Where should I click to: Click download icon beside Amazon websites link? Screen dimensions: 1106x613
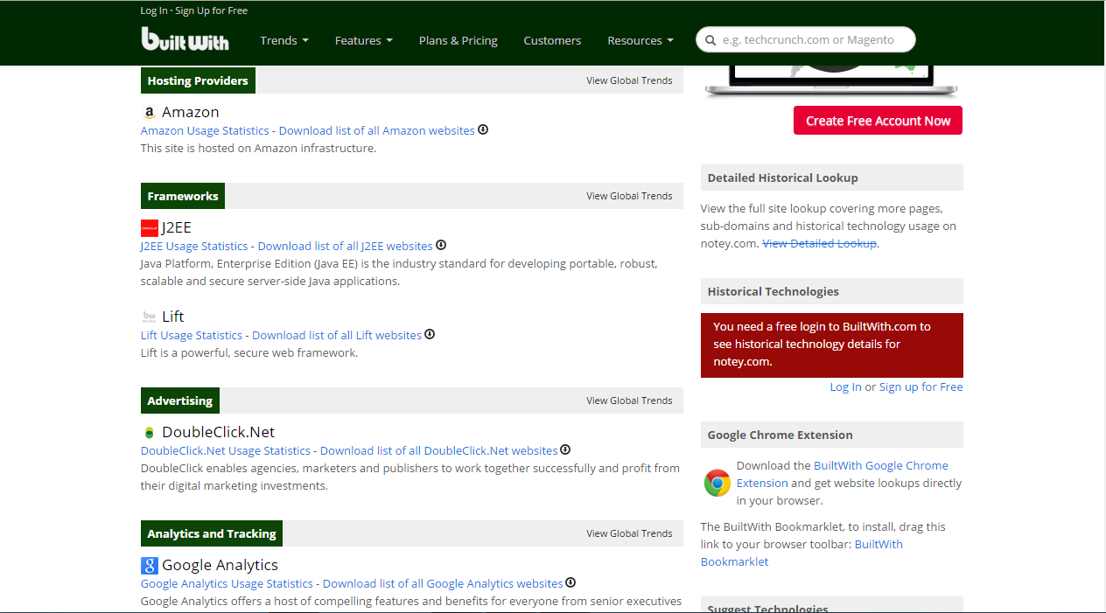tap(483, 129)
